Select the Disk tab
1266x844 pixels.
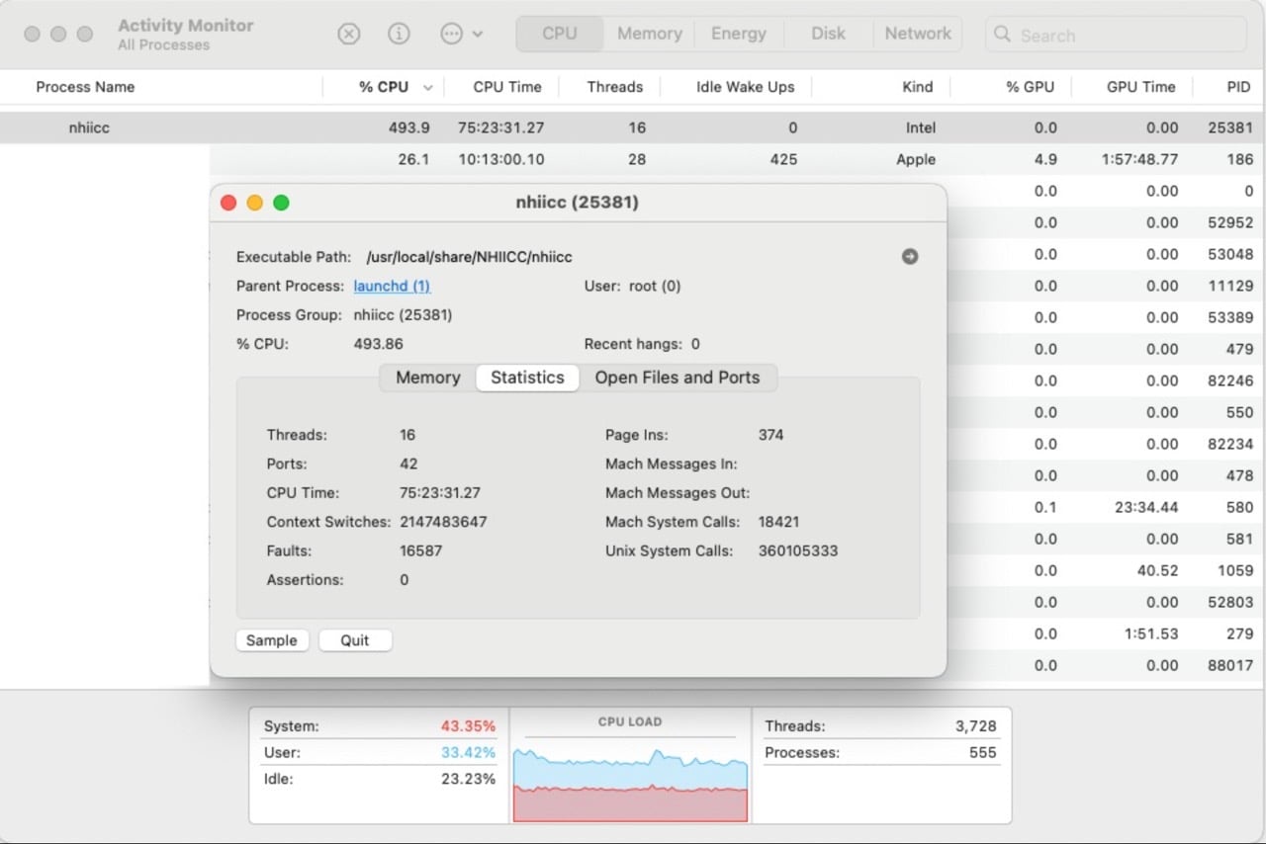(x=828, y=34)
